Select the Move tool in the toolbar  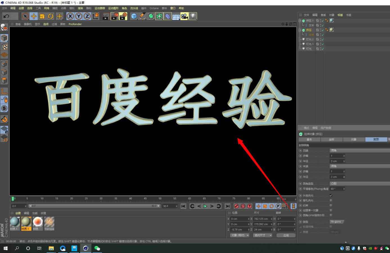[33, 16]
